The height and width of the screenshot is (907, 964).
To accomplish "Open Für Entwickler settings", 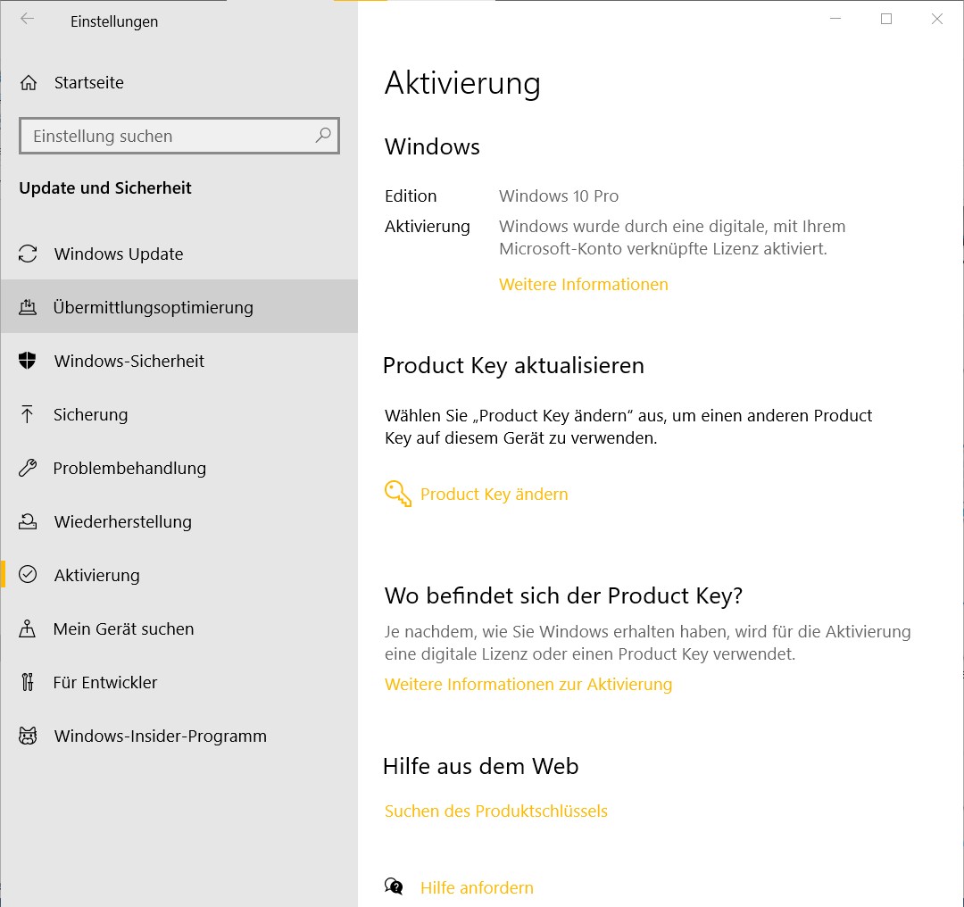I will 179,682.
